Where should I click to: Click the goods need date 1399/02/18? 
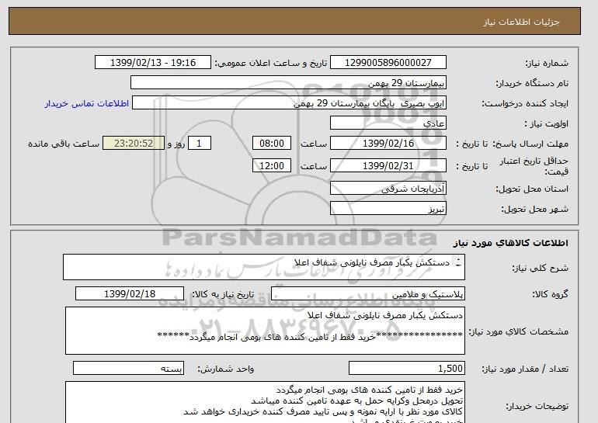coord(130,294)
